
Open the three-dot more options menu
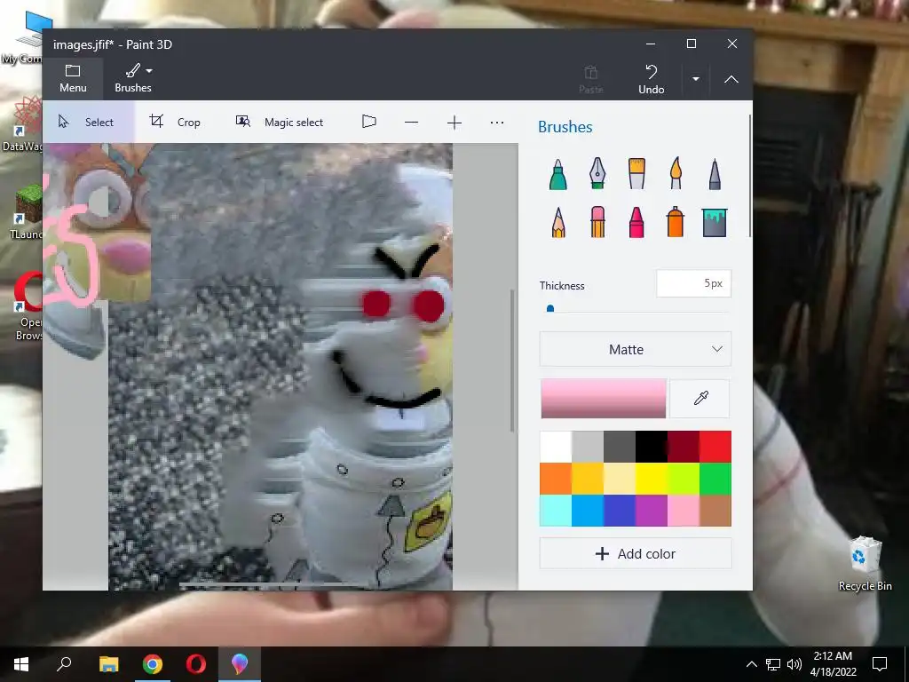pyautogui.click(x=497, y=123)
